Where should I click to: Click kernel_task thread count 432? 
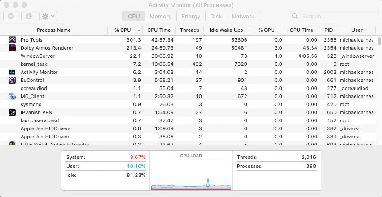click(197, 64)
